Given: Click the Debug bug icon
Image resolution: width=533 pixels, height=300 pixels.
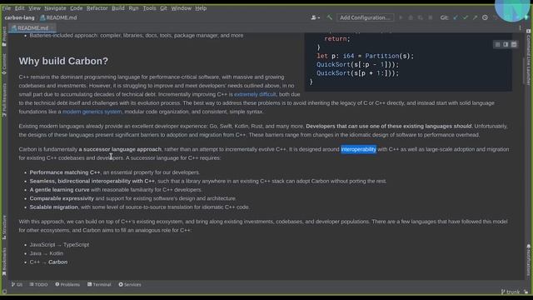Looking at the screenshot, I should 411,17.
